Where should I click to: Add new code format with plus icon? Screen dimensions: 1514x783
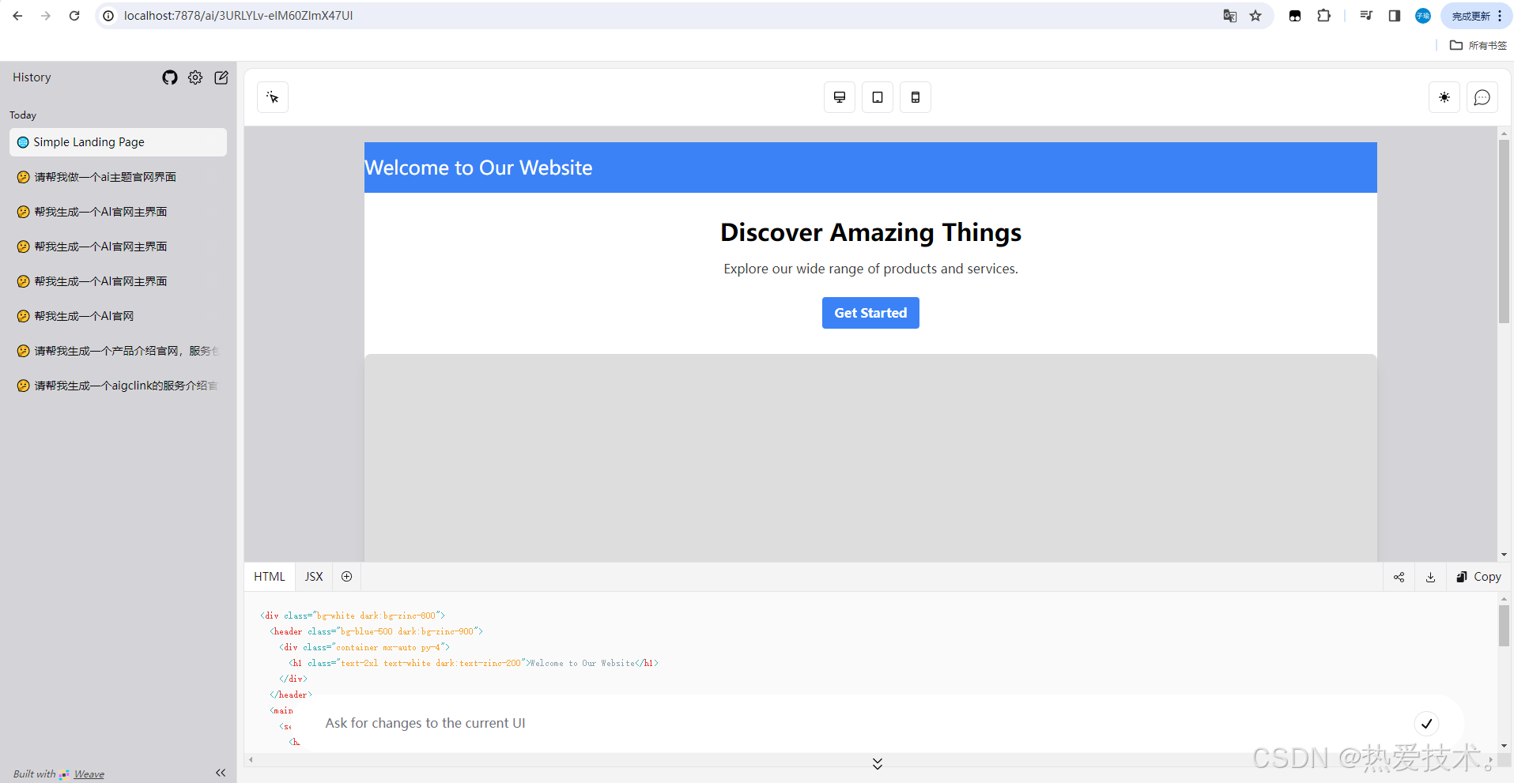[x=346, y=577]
